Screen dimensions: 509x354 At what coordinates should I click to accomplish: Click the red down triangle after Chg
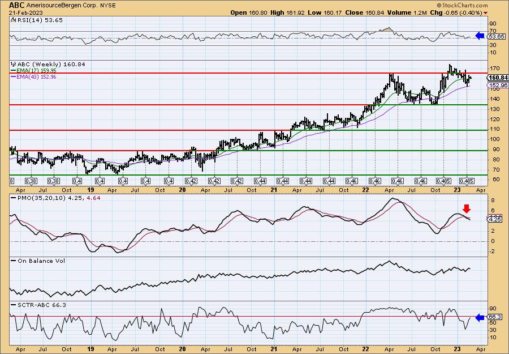485,13
